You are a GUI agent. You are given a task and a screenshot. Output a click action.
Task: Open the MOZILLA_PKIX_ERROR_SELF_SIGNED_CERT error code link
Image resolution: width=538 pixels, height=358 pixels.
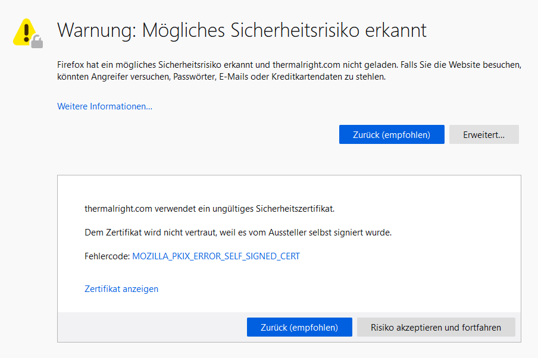216,256
